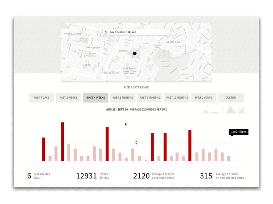Click the 315 non-selected average value
This screenshot has height=204, width=273.
[x=206, y=176]
